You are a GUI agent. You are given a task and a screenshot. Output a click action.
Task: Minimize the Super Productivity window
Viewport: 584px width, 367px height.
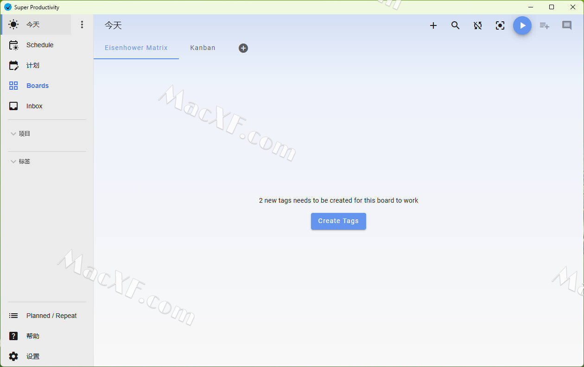click(530, 7)
